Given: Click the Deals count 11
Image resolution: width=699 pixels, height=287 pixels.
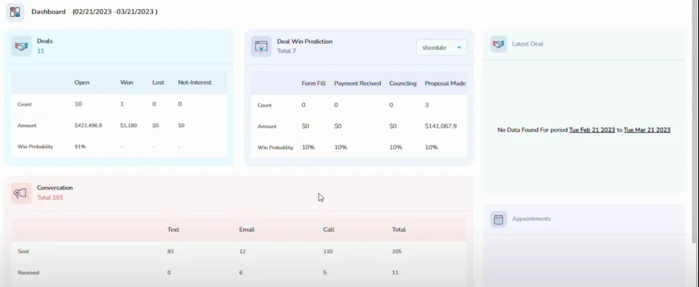Looking at the screenshot, I should [40, 51].
